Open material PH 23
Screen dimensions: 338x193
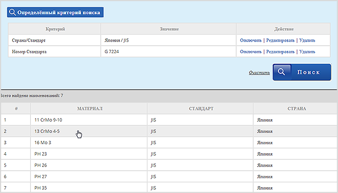(x=40, y=154)
